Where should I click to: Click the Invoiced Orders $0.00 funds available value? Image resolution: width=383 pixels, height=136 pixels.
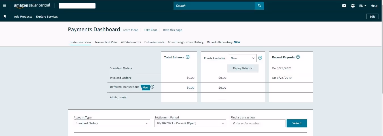[x=222, y=78]
